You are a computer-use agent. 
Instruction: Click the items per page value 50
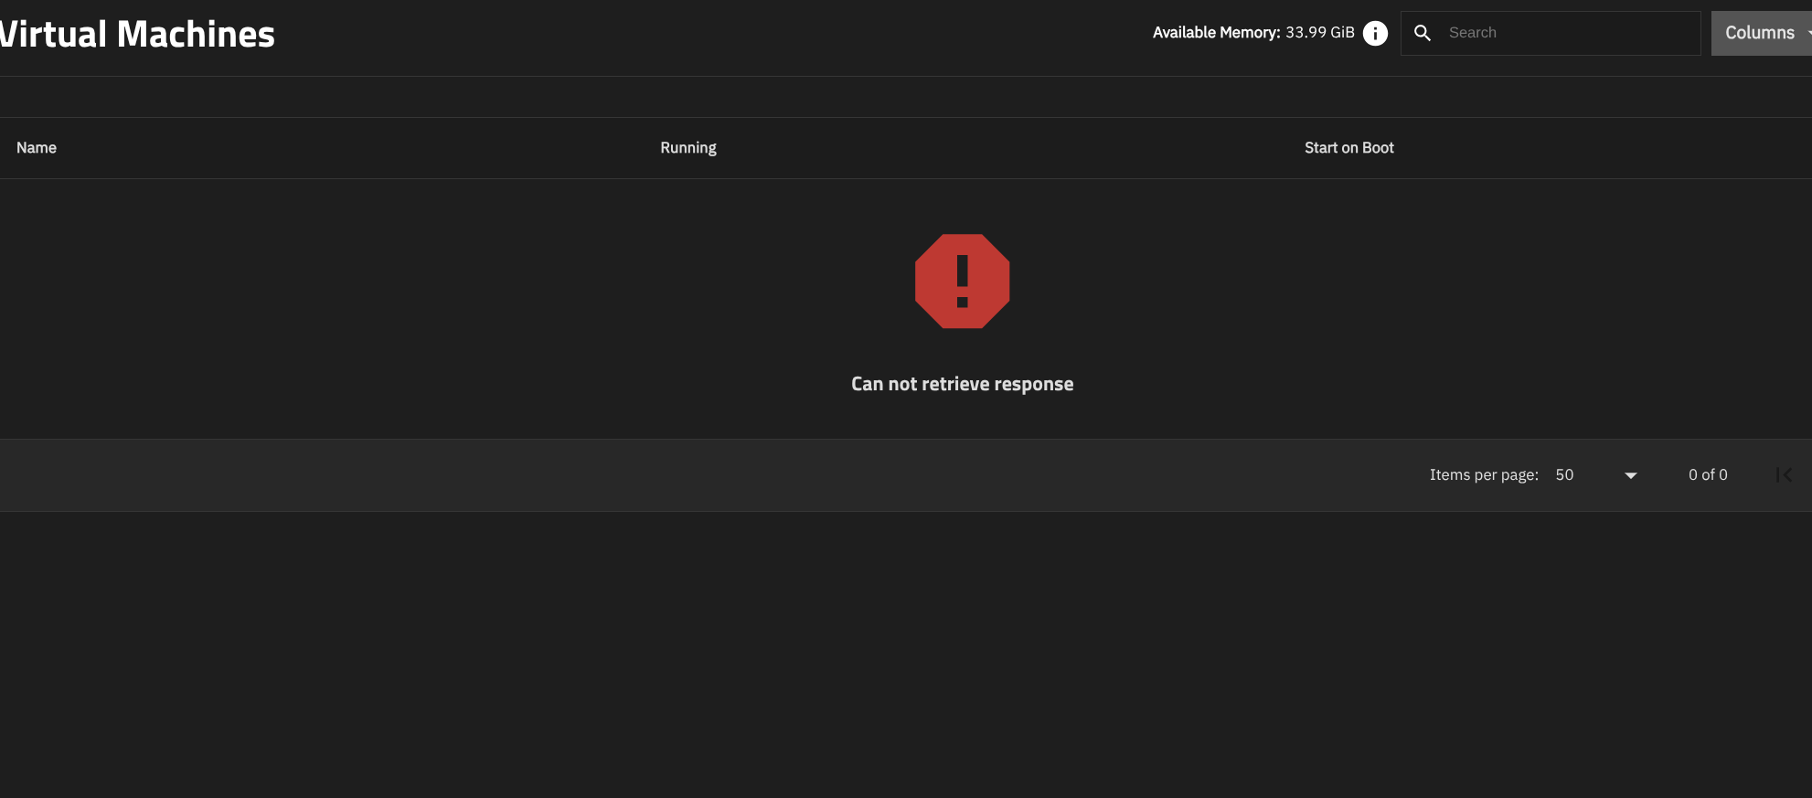point(1564,475)
